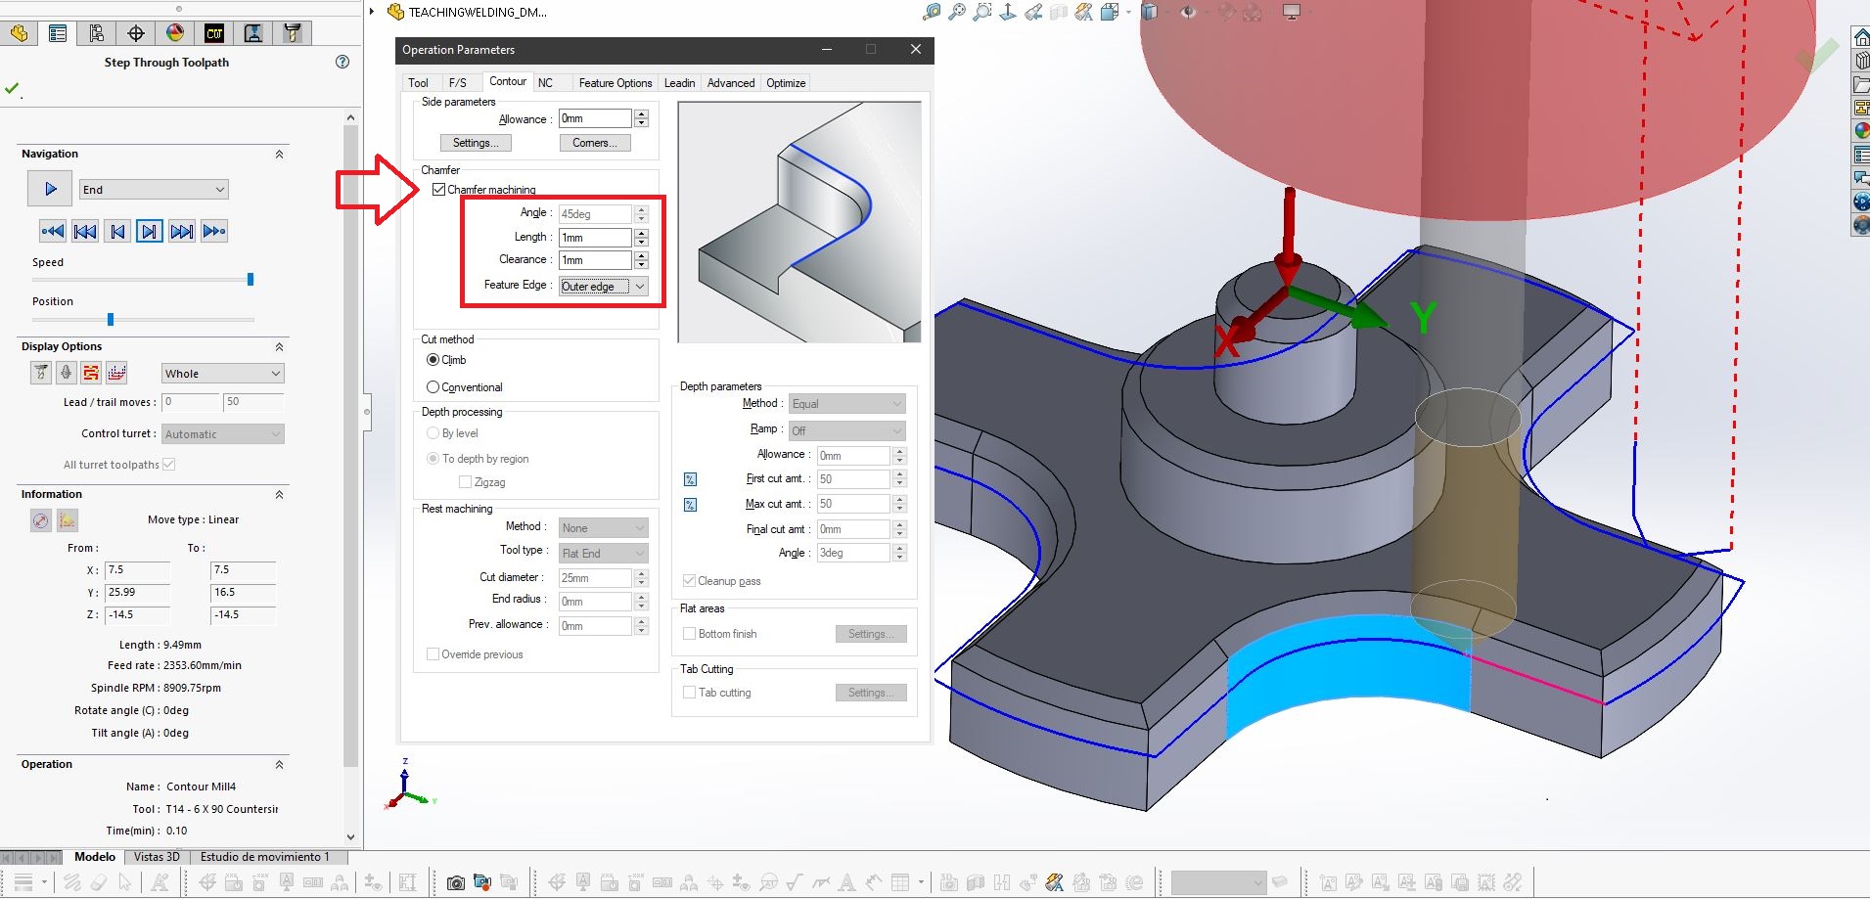Play the toolpath simulation
The width and height of the screenshot is (1870, 899).
coord(50,189)
